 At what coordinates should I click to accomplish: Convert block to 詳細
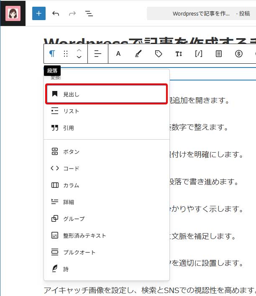pyautogui.click(x=106, y=202)
